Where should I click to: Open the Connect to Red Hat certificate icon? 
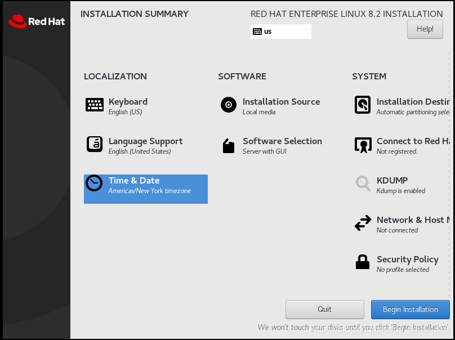tap(363, 145)
